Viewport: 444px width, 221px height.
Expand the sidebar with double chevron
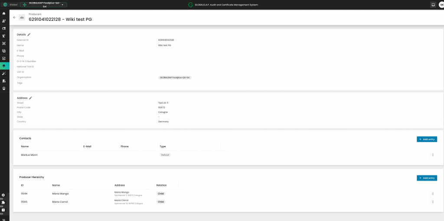pos(4,219)
